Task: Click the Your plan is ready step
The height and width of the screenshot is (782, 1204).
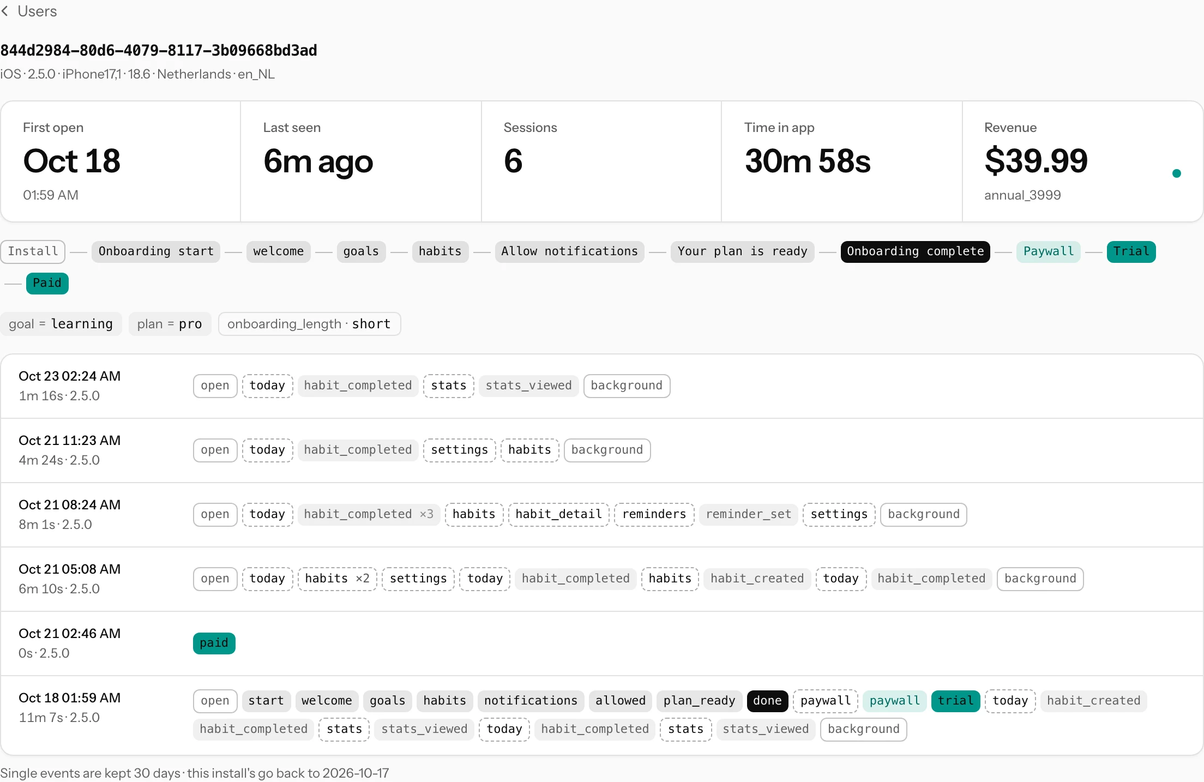Action: tap(742, 251)
